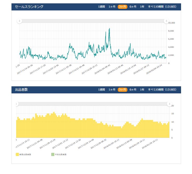Click right range handle of sales ranking chart
Screen dimensions: 192x174
tap(166, 21)
